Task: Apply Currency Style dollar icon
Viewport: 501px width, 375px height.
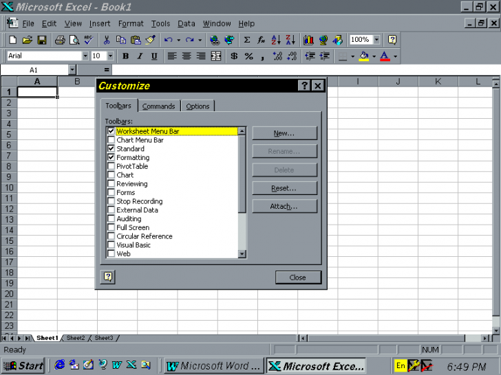Action: (x=234, y=56)
